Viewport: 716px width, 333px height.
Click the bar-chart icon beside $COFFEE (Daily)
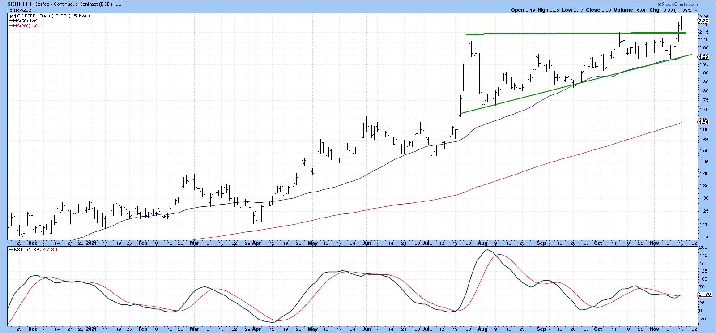(11, 16)
